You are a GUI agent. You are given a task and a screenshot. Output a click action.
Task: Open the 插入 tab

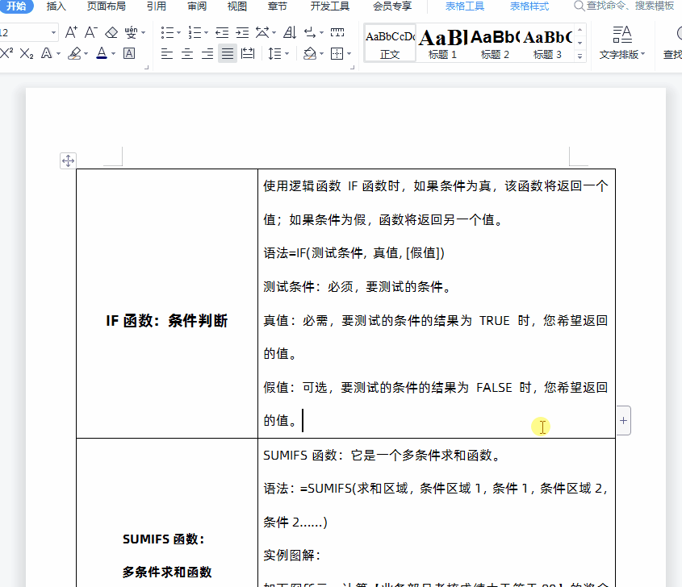pos(56,6)
